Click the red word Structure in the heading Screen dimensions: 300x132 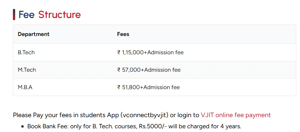click(60, 15)
